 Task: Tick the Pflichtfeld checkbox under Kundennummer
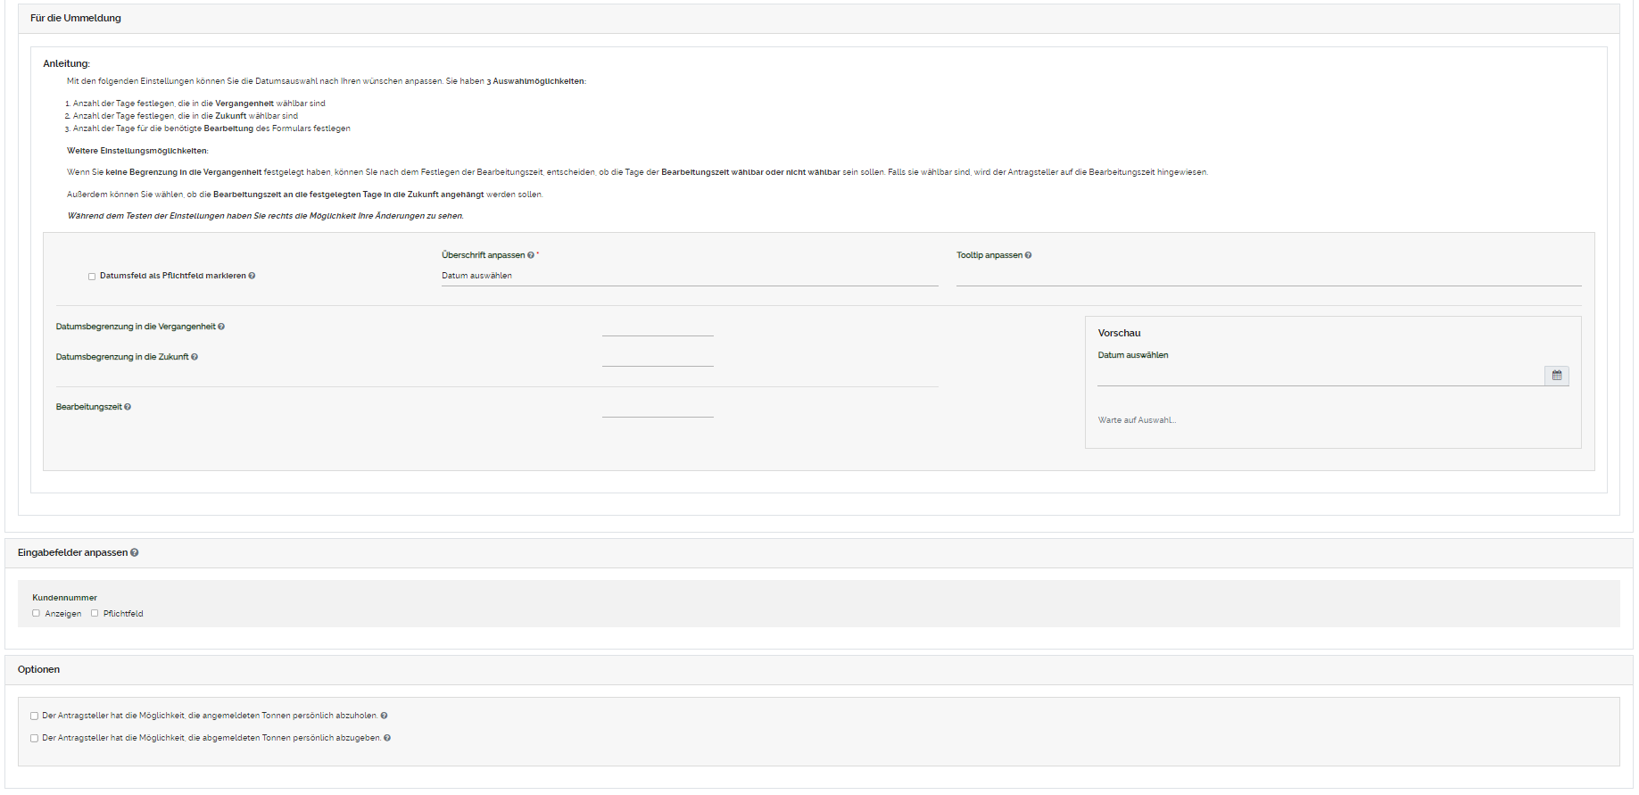[95, 613]
